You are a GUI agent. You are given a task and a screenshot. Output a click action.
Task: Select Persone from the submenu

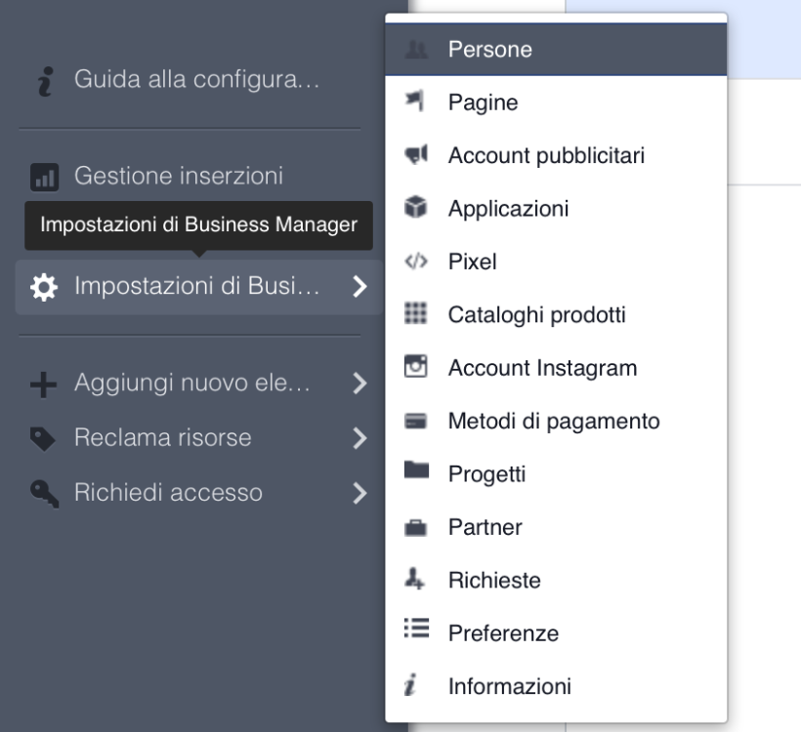point(487,47)
